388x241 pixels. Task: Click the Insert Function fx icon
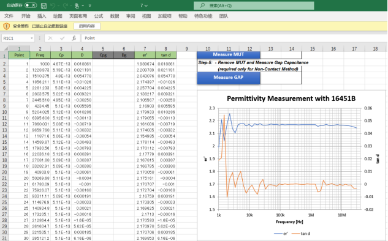tap(74, 39)
